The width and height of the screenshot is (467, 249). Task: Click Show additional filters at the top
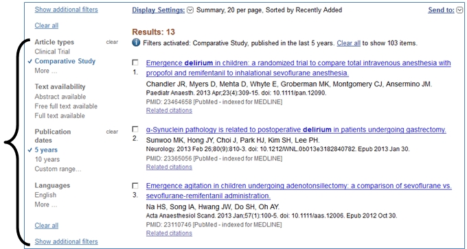tap(66, 10)
